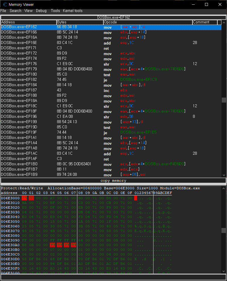Open the View menu
This screenshot has width=227, height=281.
point(28,11)
